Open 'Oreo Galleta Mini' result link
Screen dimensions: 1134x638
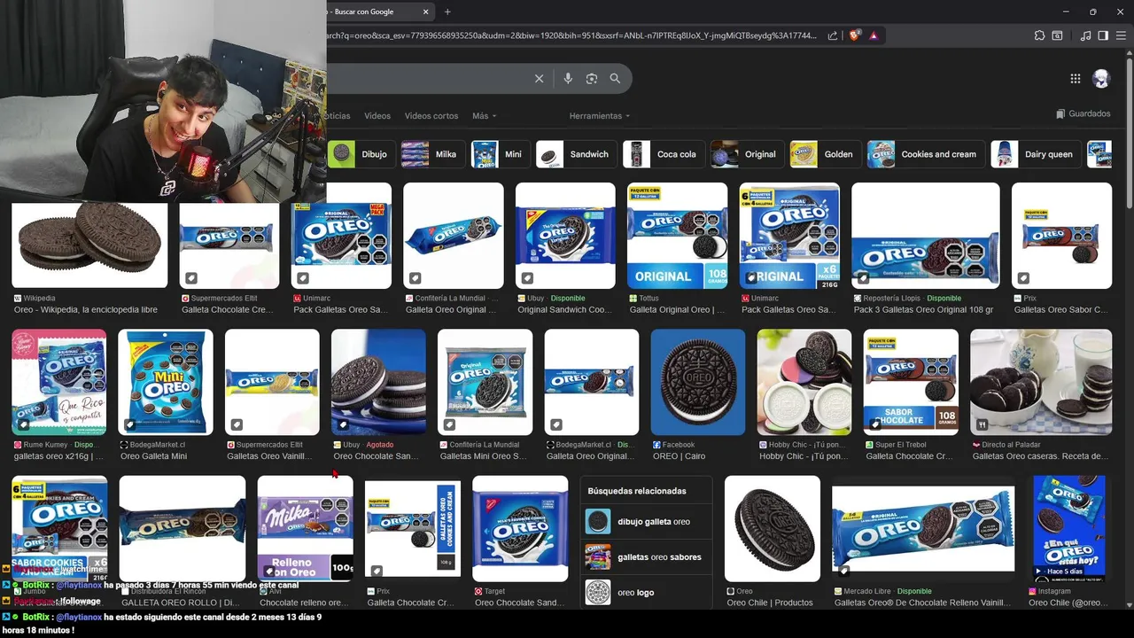(153, 456)
